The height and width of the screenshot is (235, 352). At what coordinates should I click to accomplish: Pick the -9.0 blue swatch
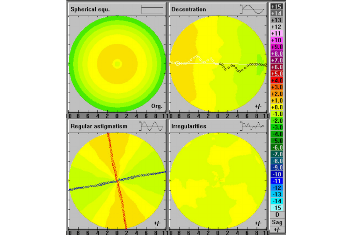tap(277, 167)
